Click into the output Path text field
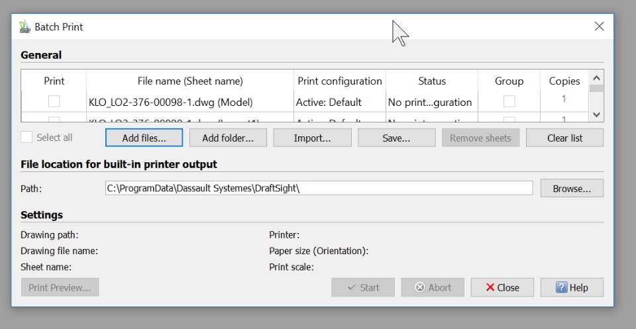This screenshot has width=636, height=329. click(318, 188)
